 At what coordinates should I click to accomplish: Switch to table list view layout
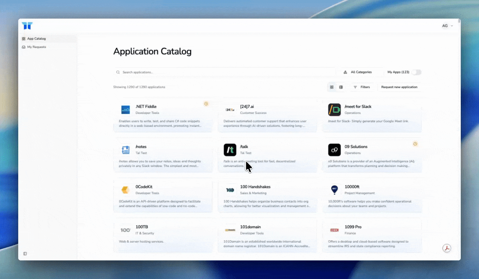(x=341, y=87)
